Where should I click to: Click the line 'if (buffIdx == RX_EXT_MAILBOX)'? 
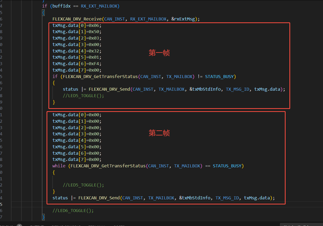click(x=81, y=6)
